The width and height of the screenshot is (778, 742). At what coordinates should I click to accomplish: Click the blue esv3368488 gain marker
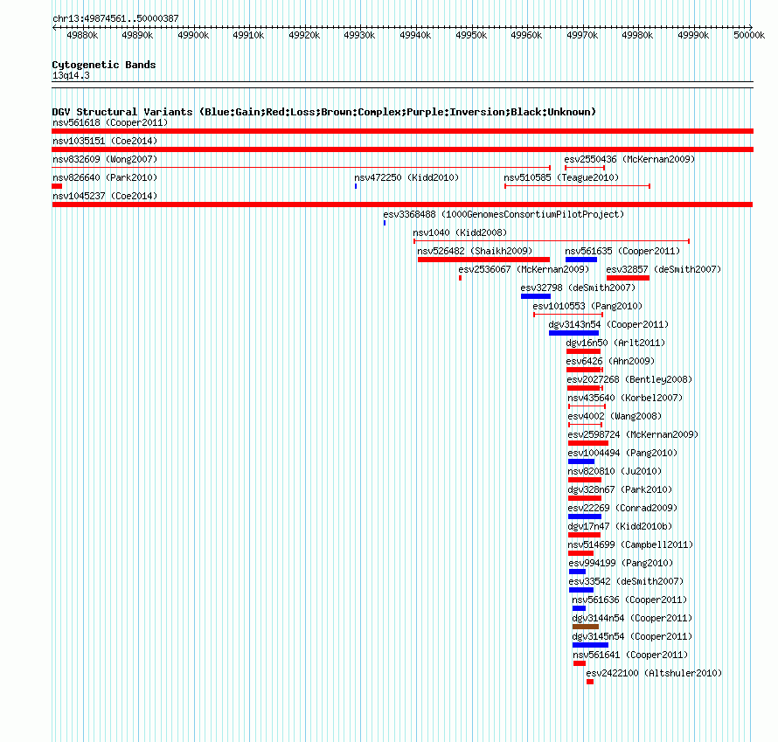pyautogui.click(x=385, y=223)
